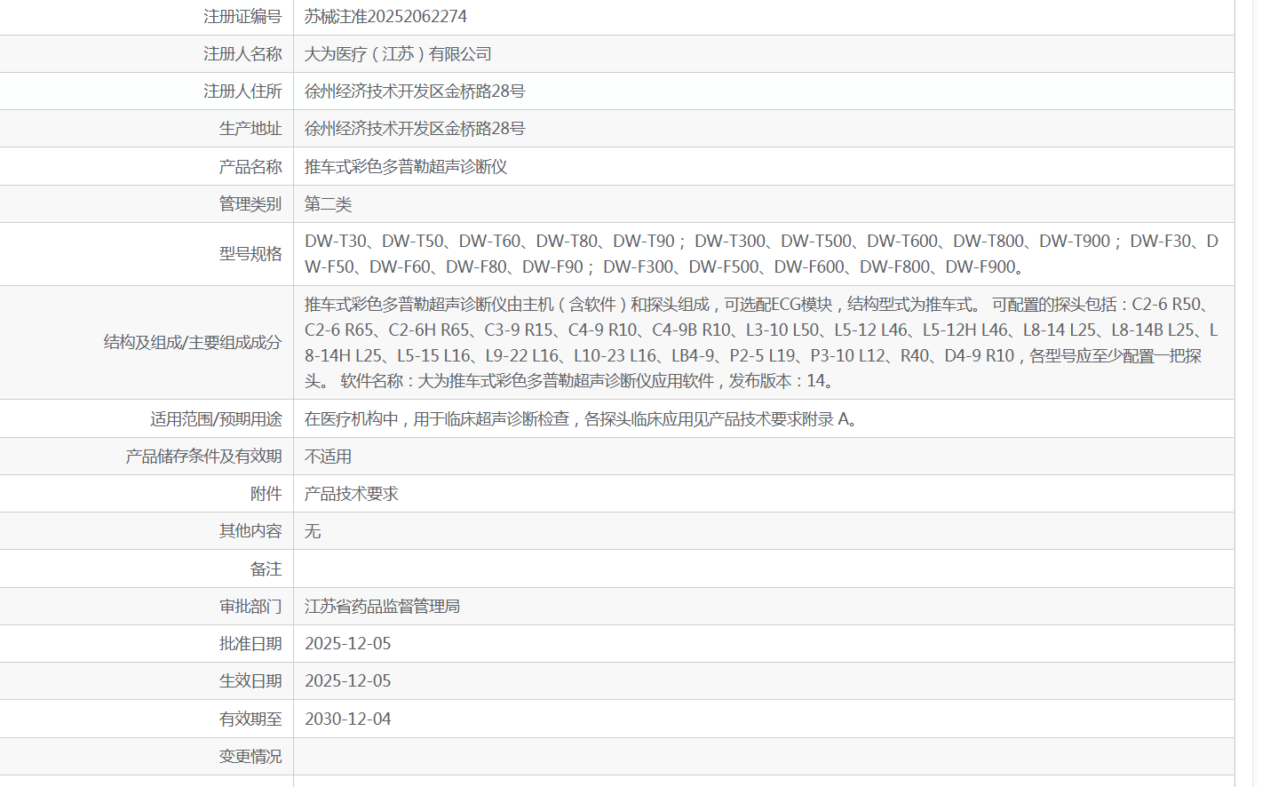1278x787 pixels.
Task: Select the 生效日期 value 2025-12-05
Action: [x=348, y=681]
